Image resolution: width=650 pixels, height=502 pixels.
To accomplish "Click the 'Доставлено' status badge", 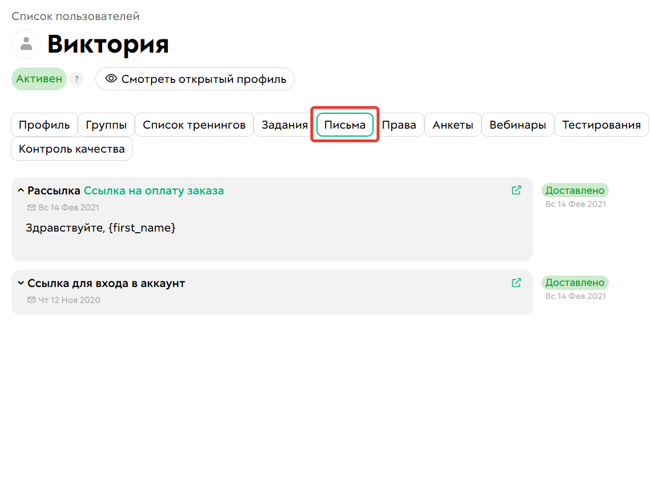I will 575,190.
